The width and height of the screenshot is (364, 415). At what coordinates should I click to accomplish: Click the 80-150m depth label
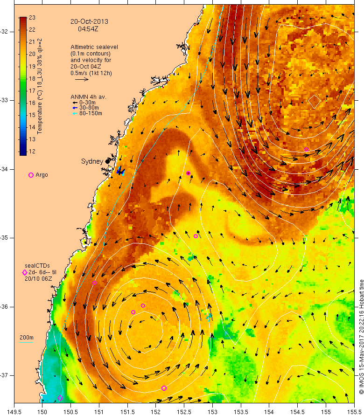91,113
